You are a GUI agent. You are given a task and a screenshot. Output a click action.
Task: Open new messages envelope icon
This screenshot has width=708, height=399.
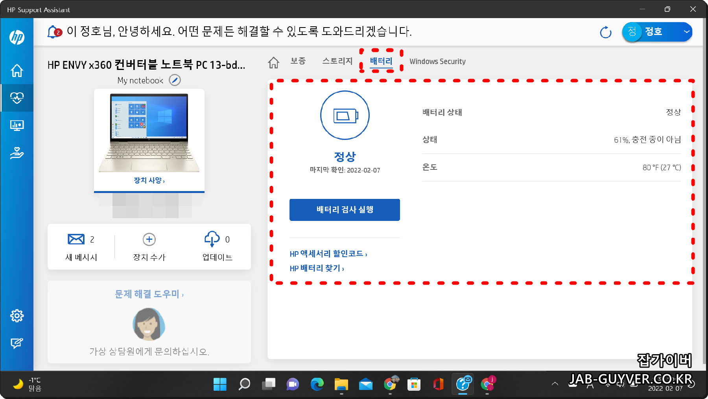pyautogui.click(x=76, y=239)
